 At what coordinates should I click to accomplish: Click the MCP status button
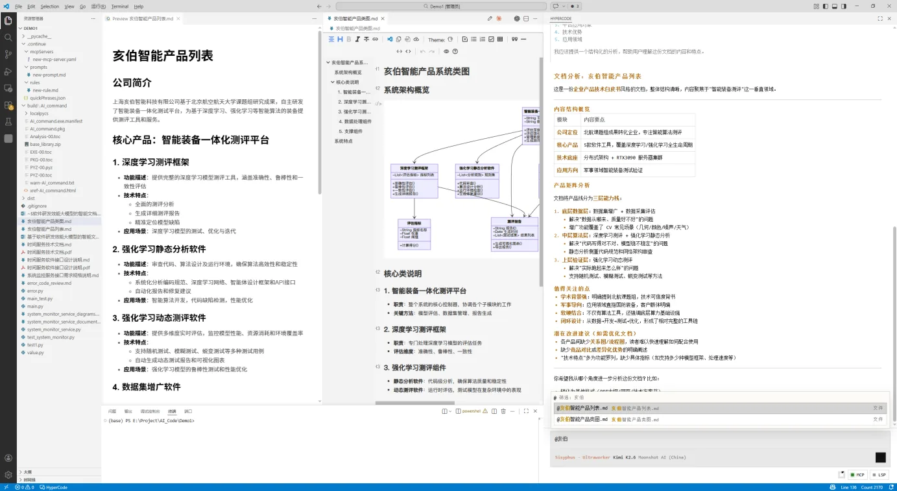[857, 475]
